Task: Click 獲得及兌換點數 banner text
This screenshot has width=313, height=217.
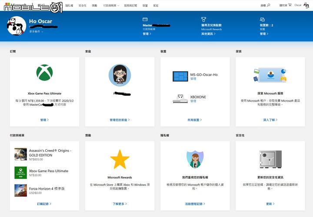Action: click(x=211, y=25)
